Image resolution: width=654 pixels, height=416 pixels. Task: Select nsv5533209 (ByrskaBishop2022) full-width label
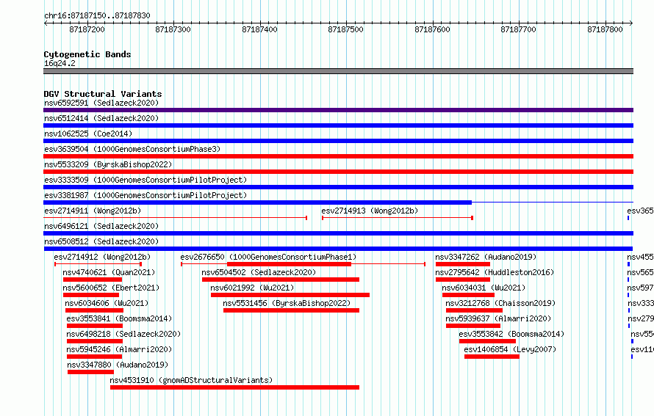tap(108, 164)
